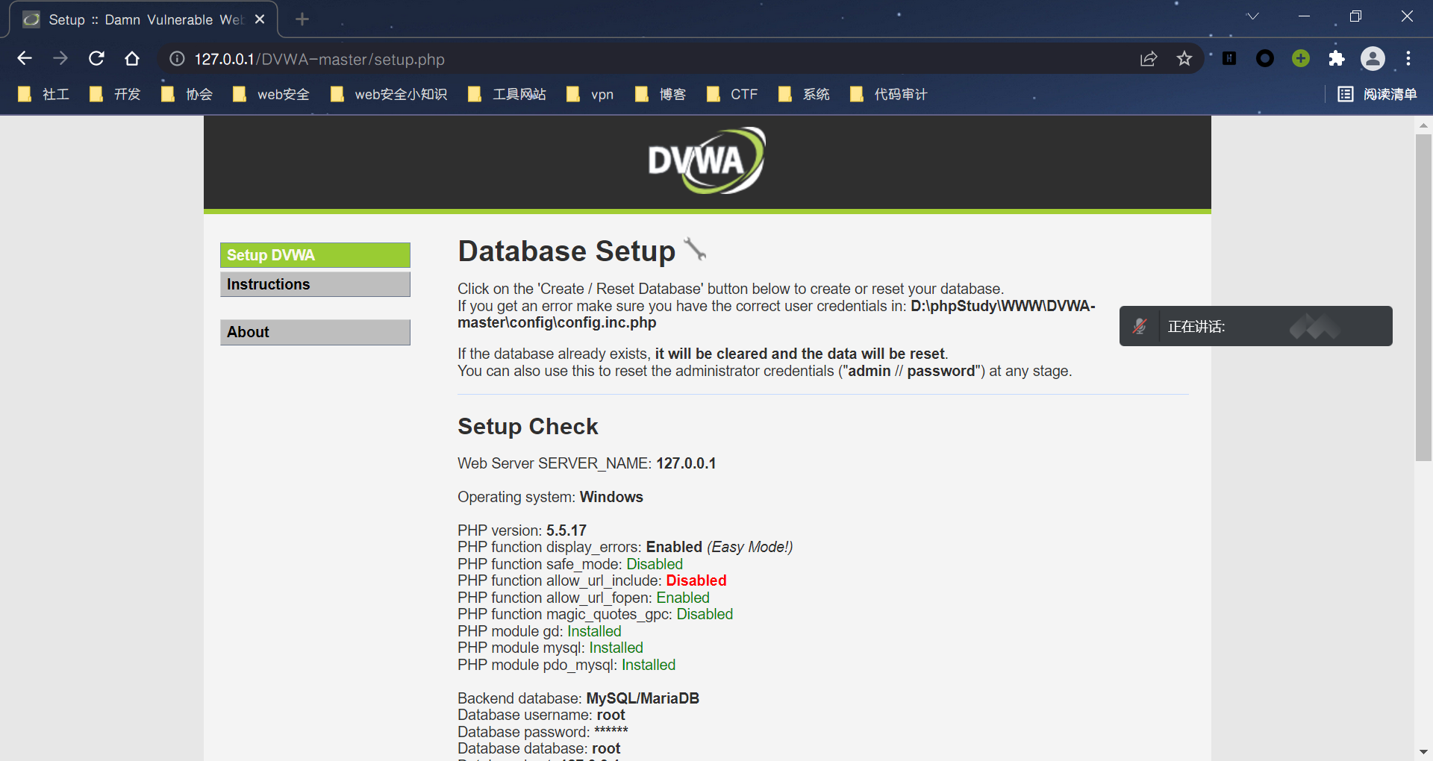The image size is (1433, 761).
Task: Click the red Disabled allow_url_include status
Action: click(x=696, y=580)
